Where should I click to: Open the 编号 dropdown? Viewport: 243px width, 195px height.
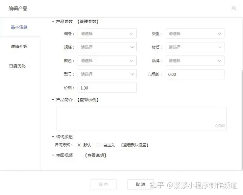tap(107, 33)
